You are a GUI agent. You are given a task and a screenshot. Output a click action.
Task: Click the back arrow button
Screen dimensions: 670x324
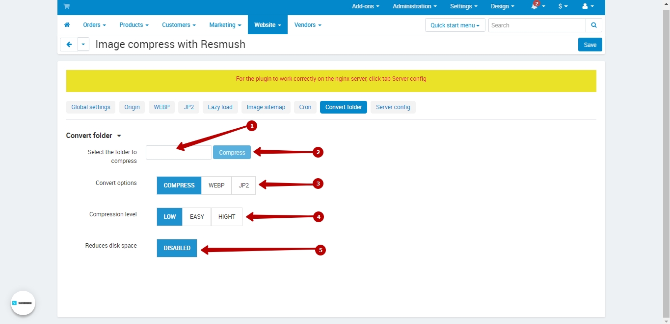[69, 45]
